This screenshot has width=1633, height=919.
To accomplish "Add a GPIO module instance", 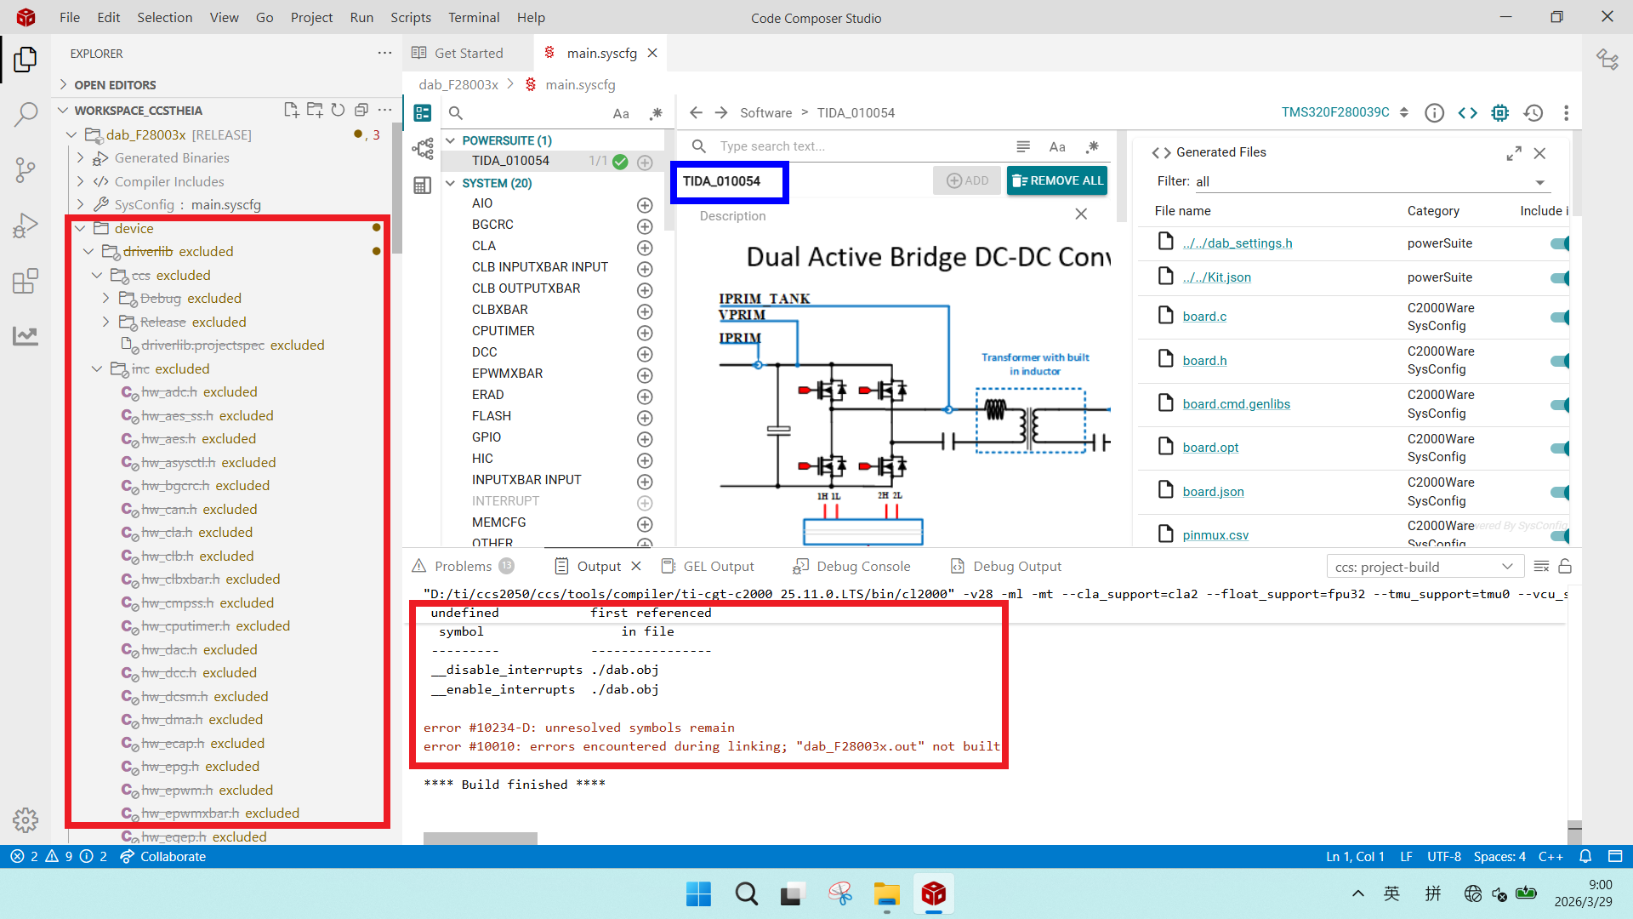I will click(x=645, y=439).
